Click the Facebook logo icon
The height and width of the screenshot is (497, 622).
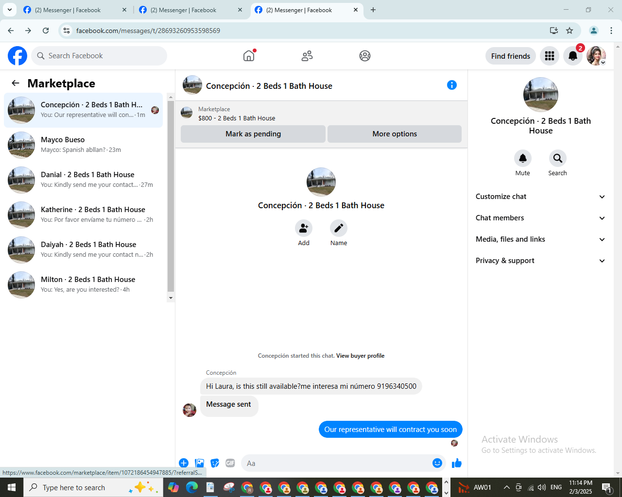(17, 56)
